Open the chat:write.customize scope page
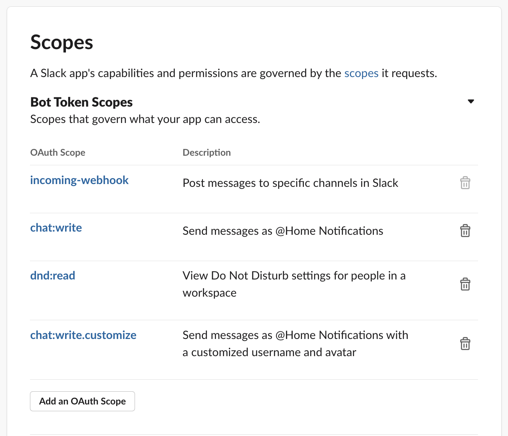The width and height of the screenshot is (508, 436). pos(83,335)
